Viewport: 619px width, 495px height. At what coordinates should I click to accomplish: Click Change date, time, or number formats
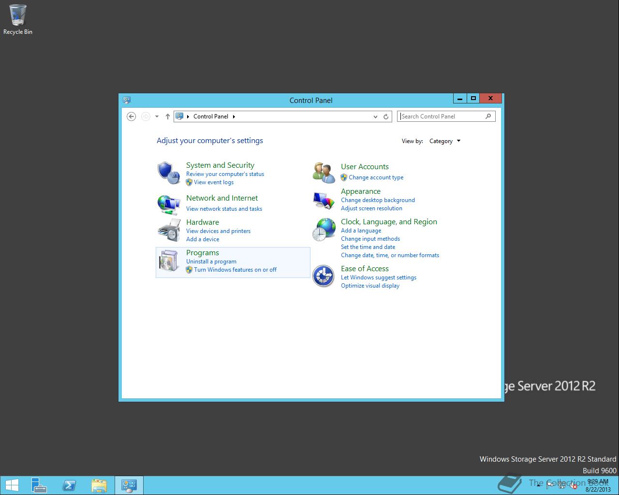[x=390, y=255]
